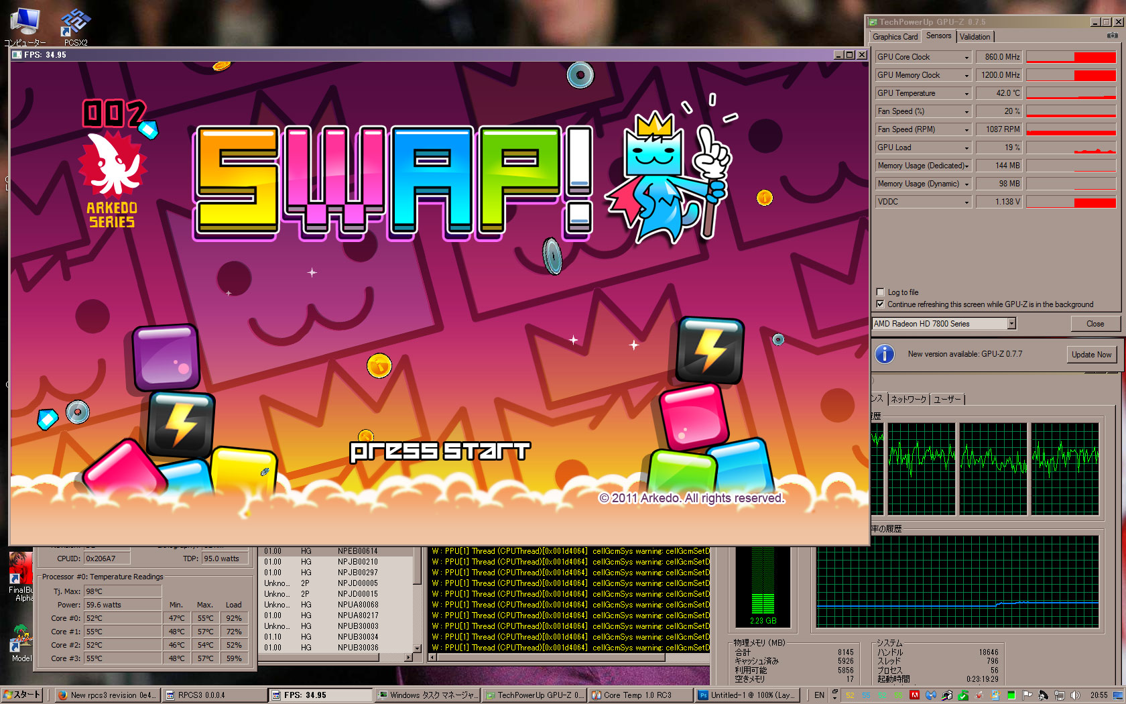
Task: Click the GPU-Z screenshot camera icon
Action: 1112,36
